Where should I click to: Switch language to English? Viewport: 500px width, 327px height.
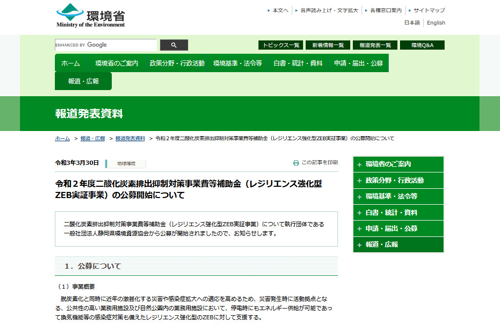click(436, 23)
